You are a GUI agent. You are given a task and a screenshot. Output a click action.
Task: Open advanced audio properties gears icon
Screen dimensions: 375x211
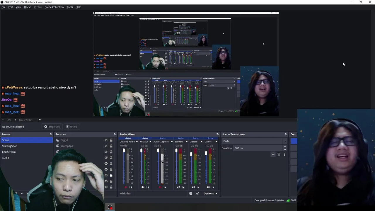197,193
